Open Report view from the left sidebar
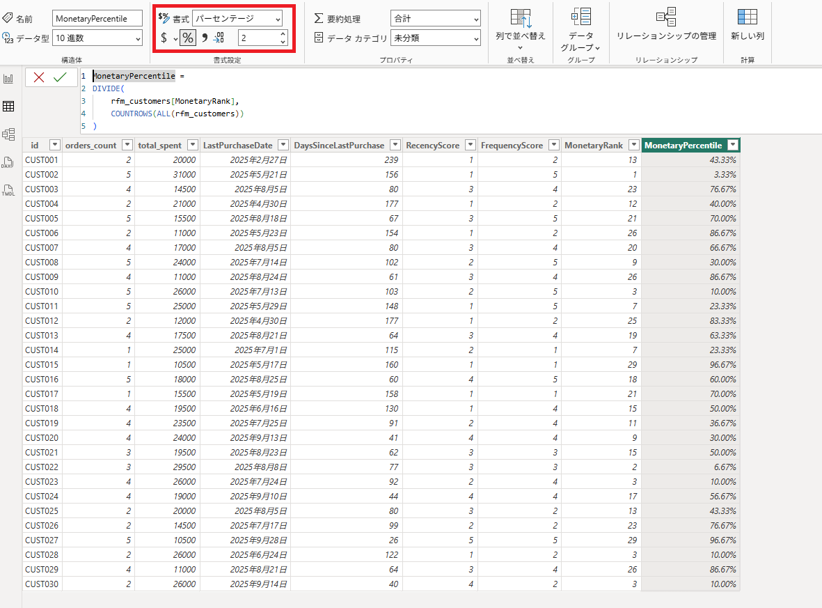 pyautogui.click(x=9, y=79)
